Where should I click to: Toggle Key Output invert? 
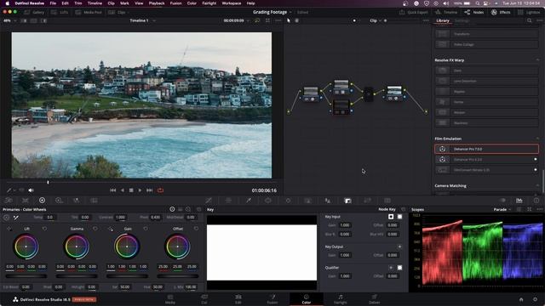click(399, 246)
